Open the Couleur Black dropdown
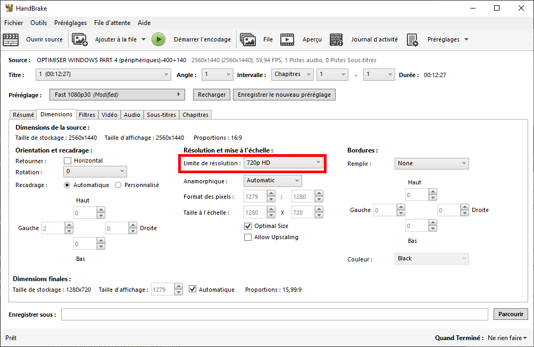 431,259
